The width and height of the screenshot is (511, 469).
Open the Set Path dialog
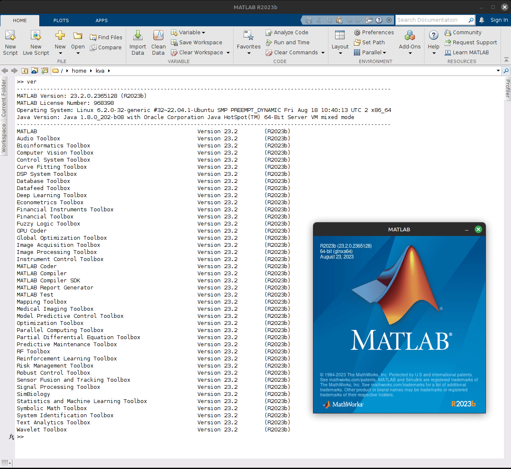(x=369, y=42)
